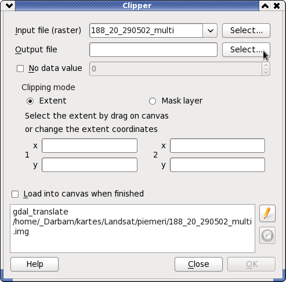Expand the Input file raster dropdown
Image resolution: width=286 pixels, height=282 pixels.
[x=210, y=30]
